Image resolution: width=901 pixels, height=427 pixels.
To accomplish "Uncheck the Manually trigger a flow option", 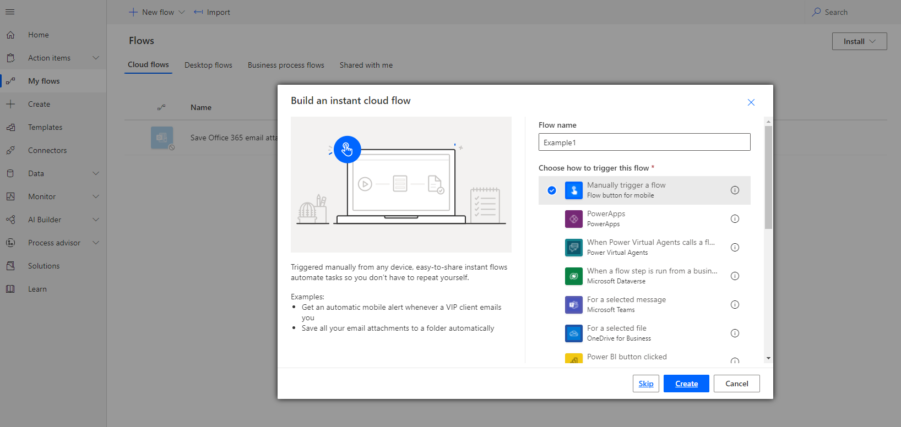I will 552,190.
